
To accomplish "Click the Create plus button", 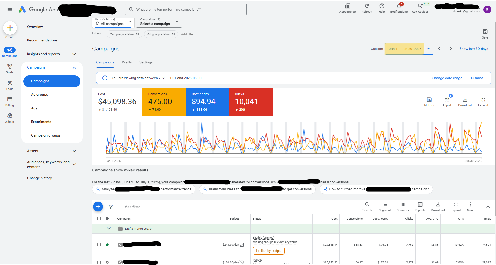I will (x=10, y=28).
